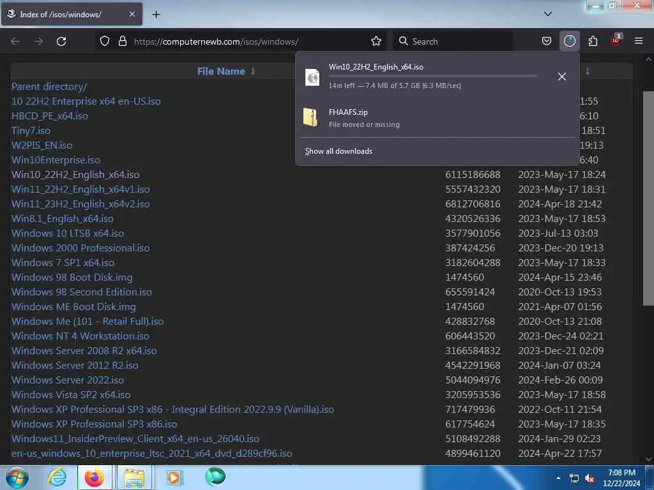This screenshot has height=490, width=654.
Task: Click file size 6115186688
Action: click(473, 175)
